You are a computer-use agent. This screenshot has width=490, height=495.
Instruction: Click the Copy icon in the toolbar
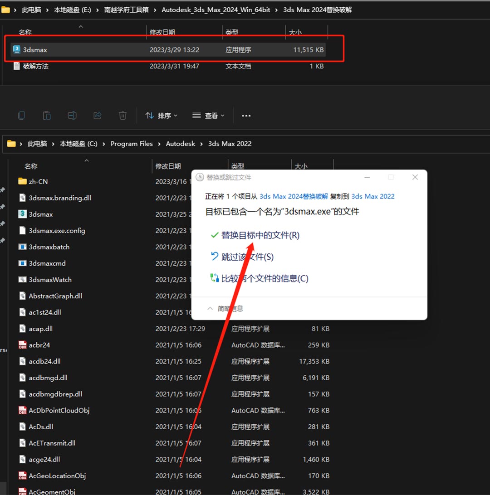click(21, 116)
